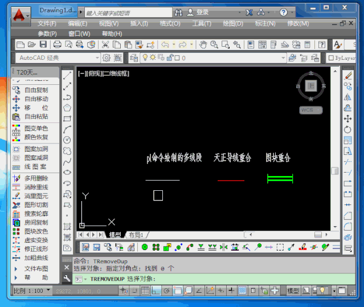
Task: Open the 格式(O) menu
Action: (x=170, y=23)
